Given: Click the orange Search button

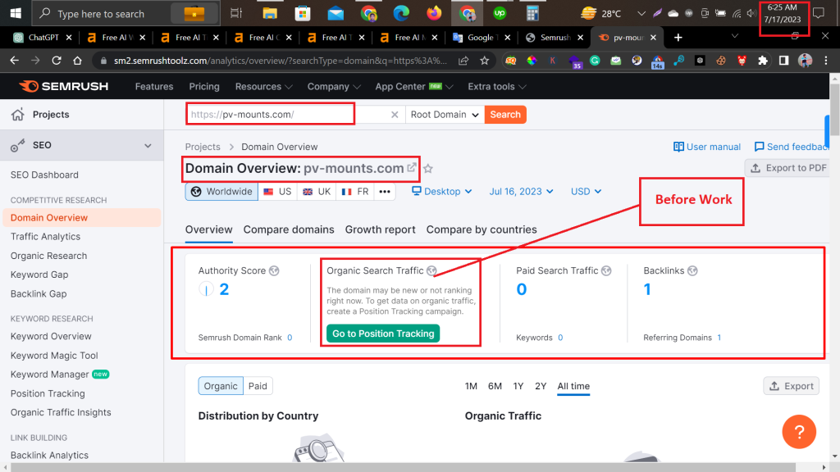Looking at the screenshot, I should [x=505, y=115].
